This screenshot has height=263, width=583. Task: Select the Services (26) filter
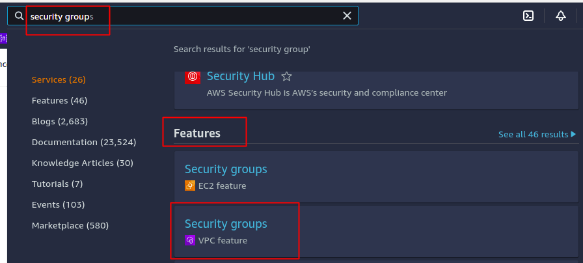(x=59, y=79)
